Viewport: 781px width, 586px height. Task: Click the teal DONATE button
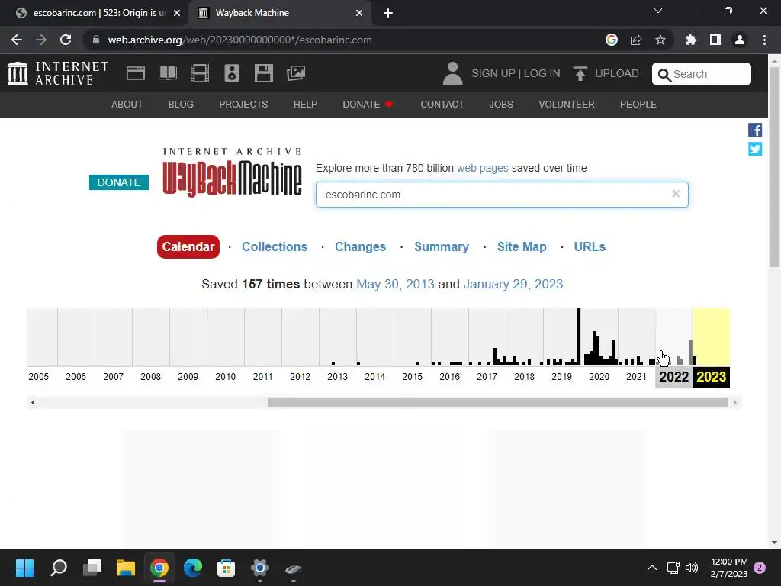pos(118,182)
